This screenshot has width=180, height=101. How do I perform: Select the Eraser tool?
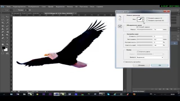pyautogui.click(x=3, y=32)
